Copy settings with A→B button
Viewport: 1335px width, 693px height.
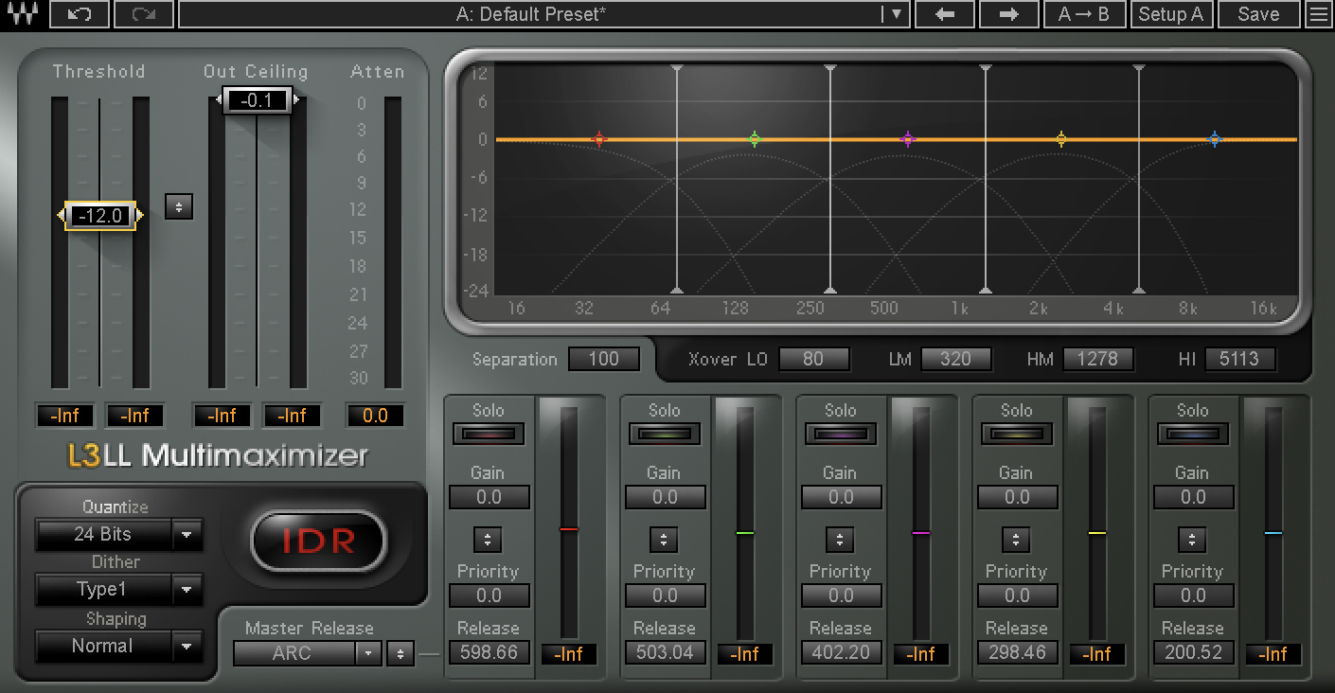point(1084,14)
